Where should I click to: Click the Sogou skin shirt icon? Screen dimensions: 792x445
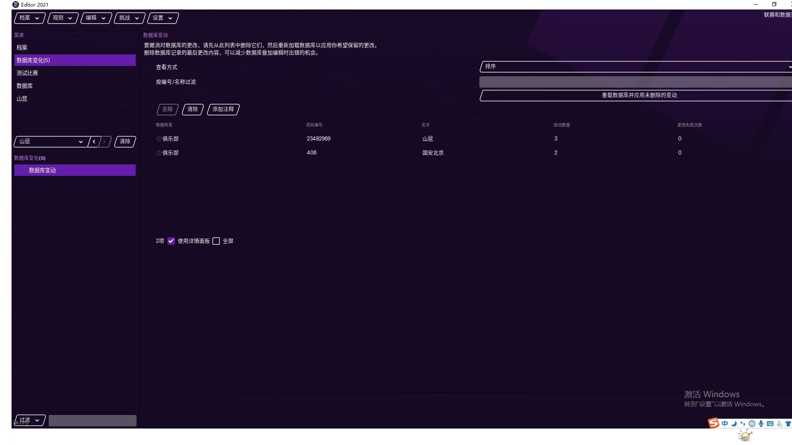788,424
